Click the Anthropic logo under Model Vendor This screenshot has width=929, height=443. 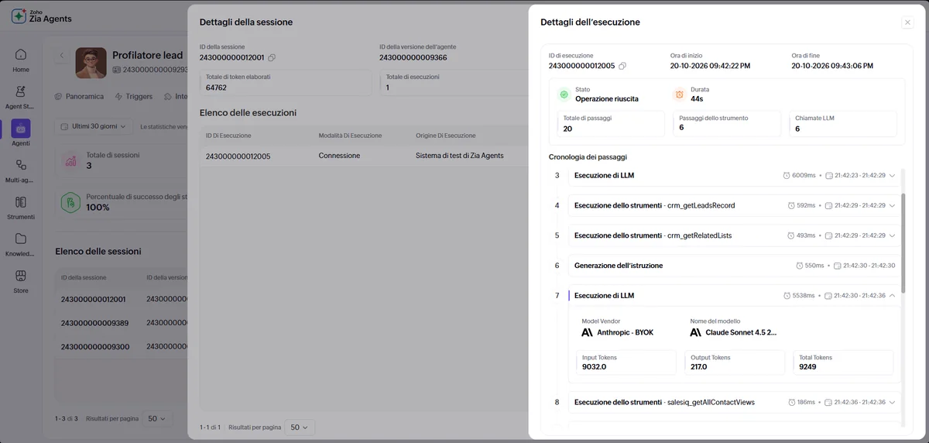588,332
